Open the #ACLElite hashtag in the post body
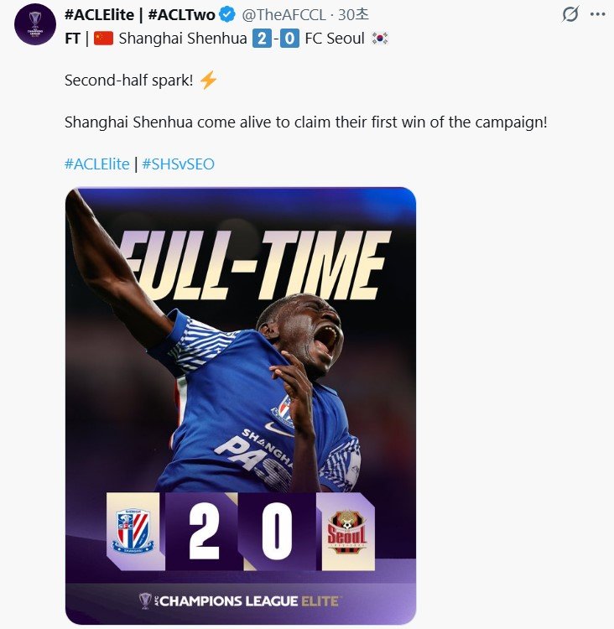 tap(96, 164)
